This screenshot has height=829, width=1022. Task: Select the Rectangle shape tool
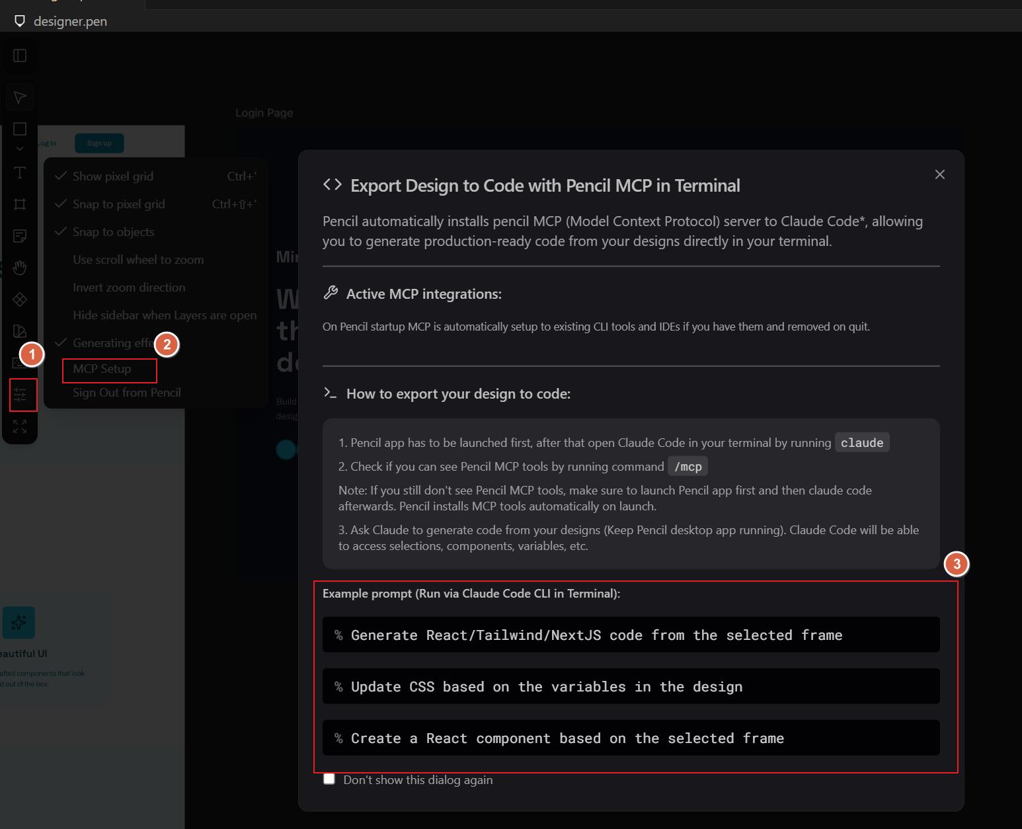tap(20, 129)
